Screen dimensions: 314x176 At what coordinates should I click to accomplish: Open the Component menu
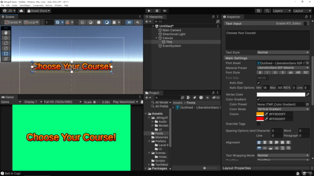point(38,5)
